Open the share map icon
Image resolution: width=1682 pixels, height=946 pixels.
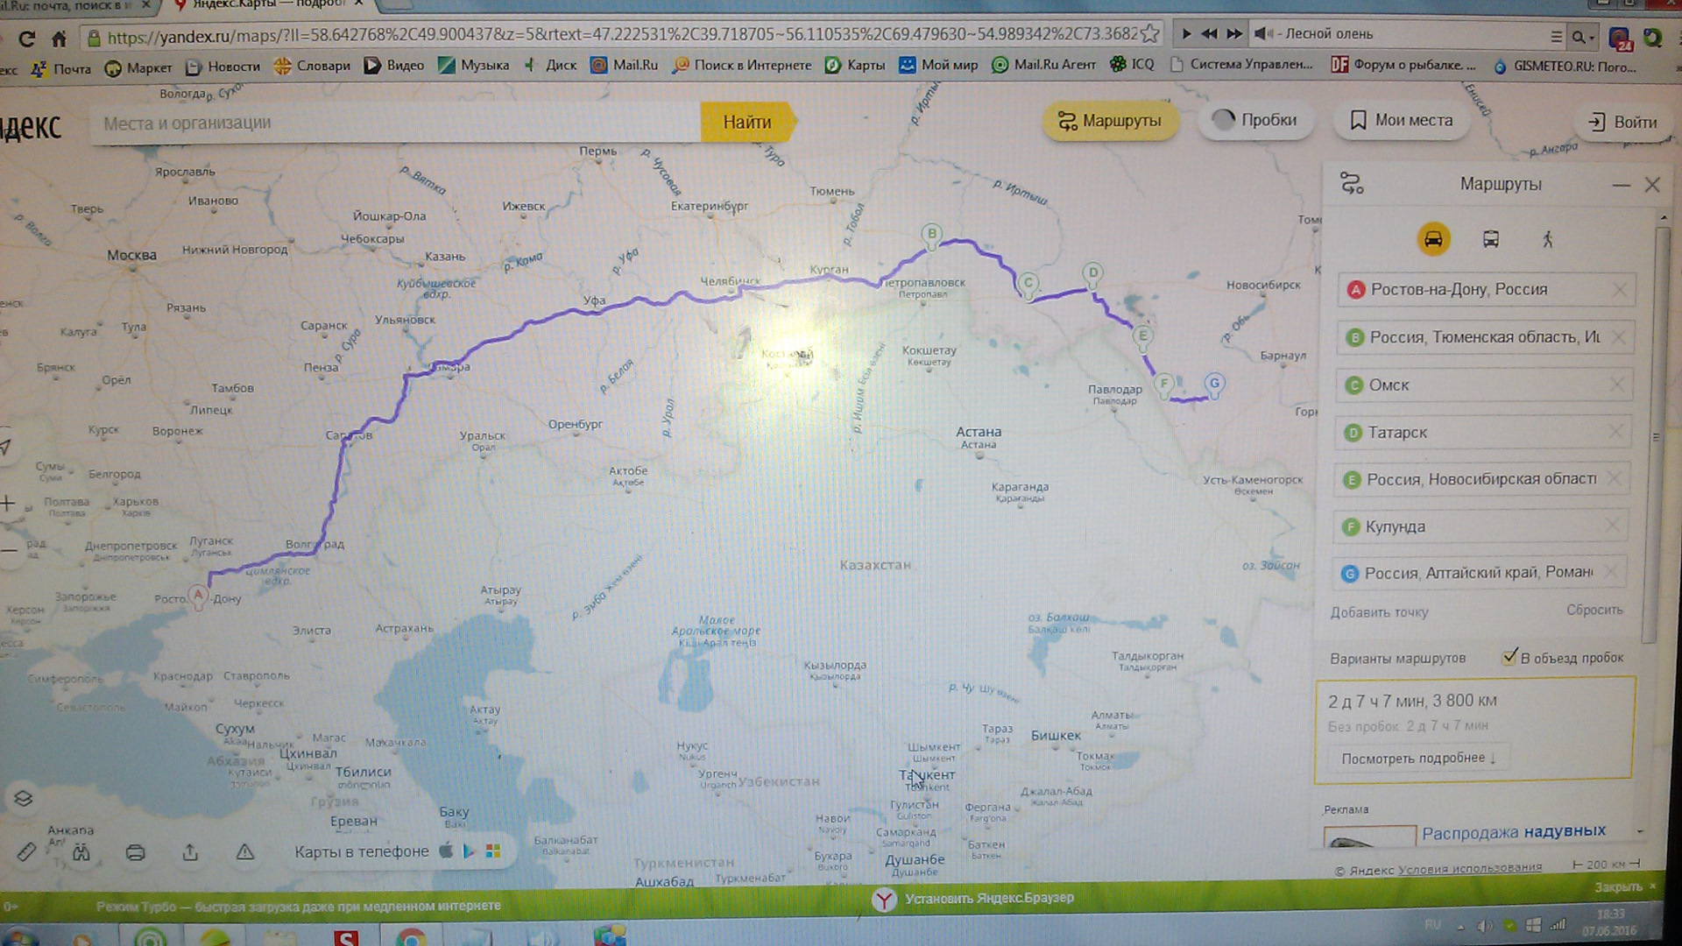[x=190, y=852]
